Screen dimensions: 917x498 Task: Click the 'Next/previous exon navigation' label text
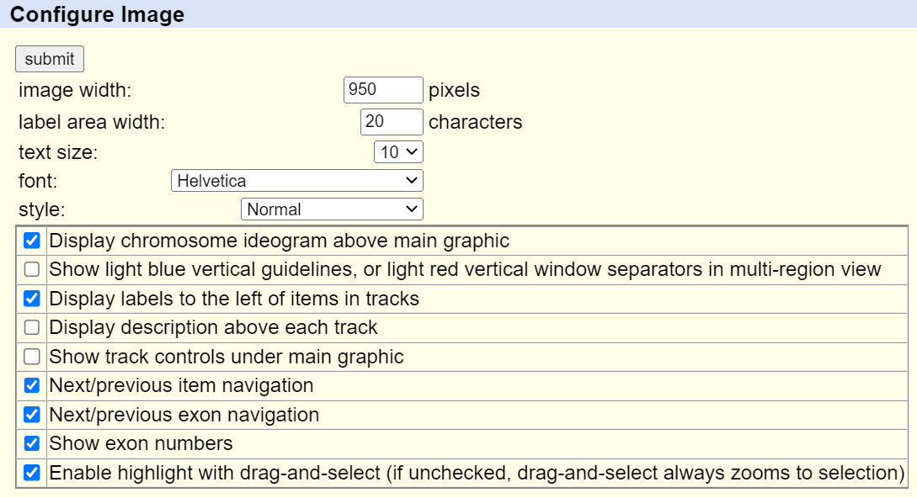click(x=184, y=415)
